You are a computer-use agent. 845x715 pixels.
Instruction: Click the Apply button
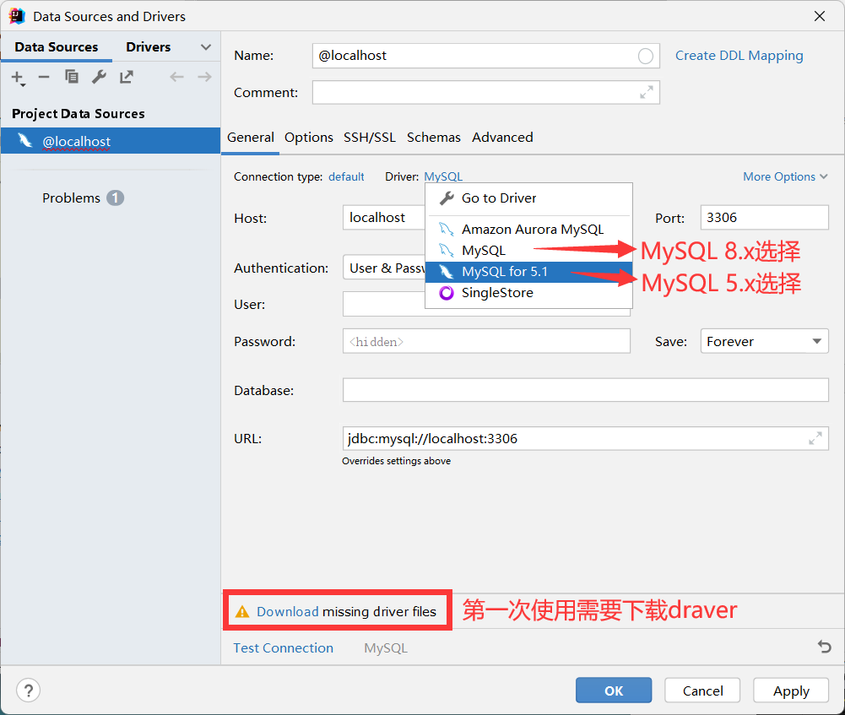[x=791, y=691]
